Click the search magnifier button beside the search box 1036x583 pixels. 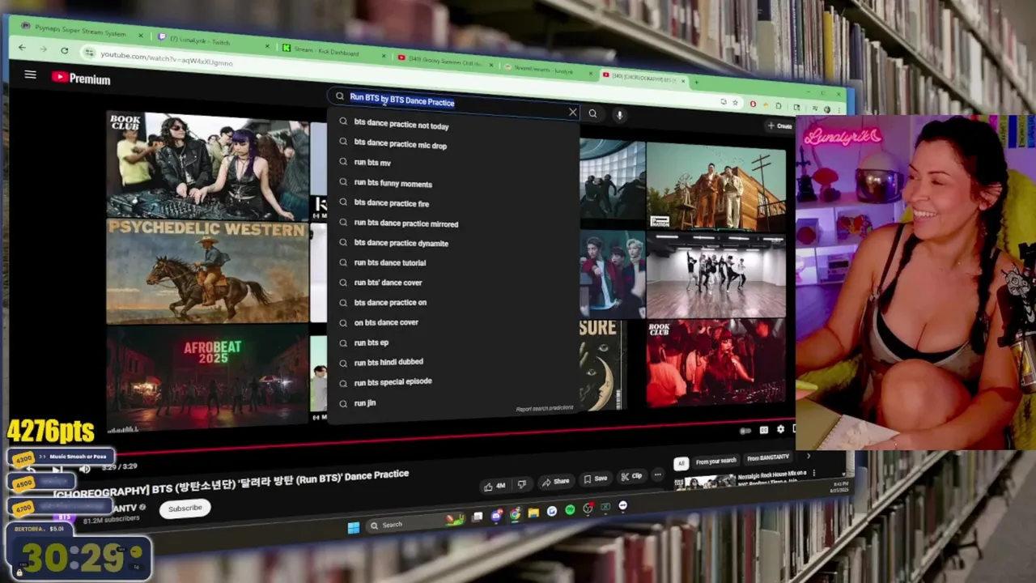coord(593,113)
